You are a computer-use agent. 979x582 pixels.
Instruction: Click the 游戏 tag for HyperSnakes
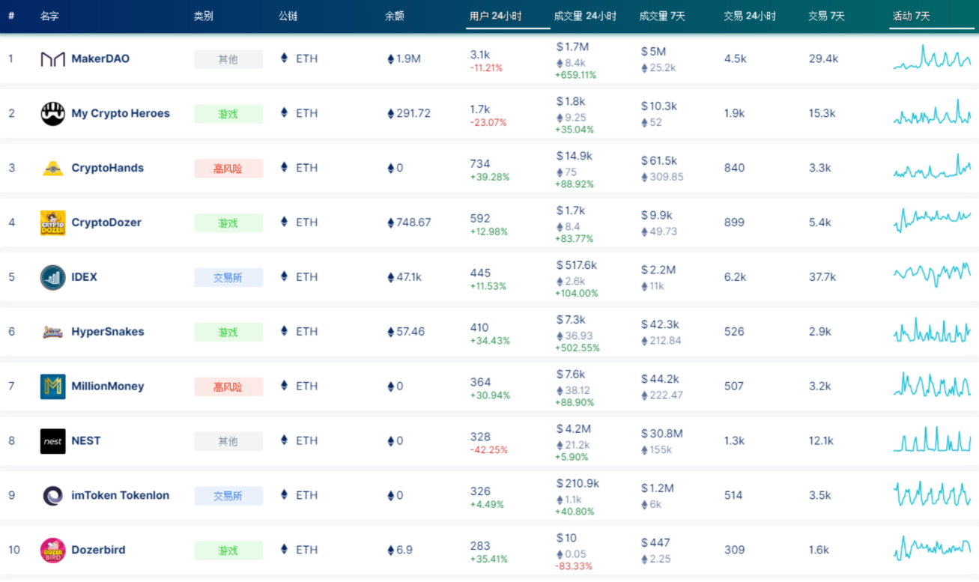click(228, 333)
